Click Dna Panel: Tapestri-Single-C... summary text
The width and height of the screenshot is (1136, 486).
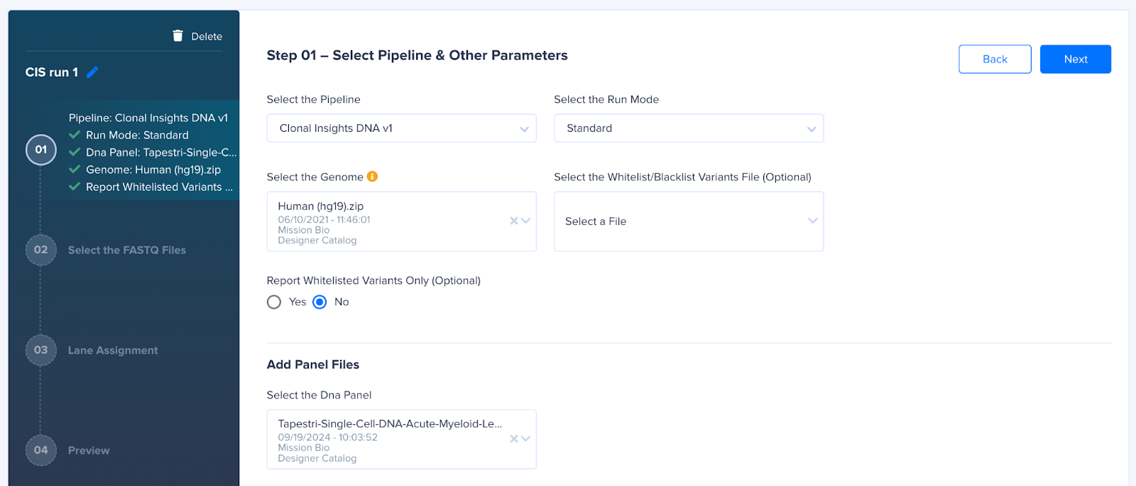point(161,152)
